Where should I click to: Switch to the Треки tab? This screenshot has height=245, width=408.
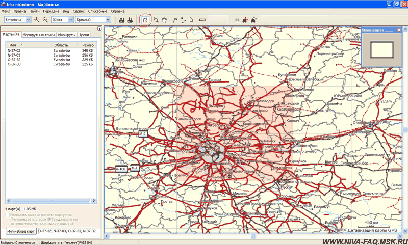(x=84, y=35)
